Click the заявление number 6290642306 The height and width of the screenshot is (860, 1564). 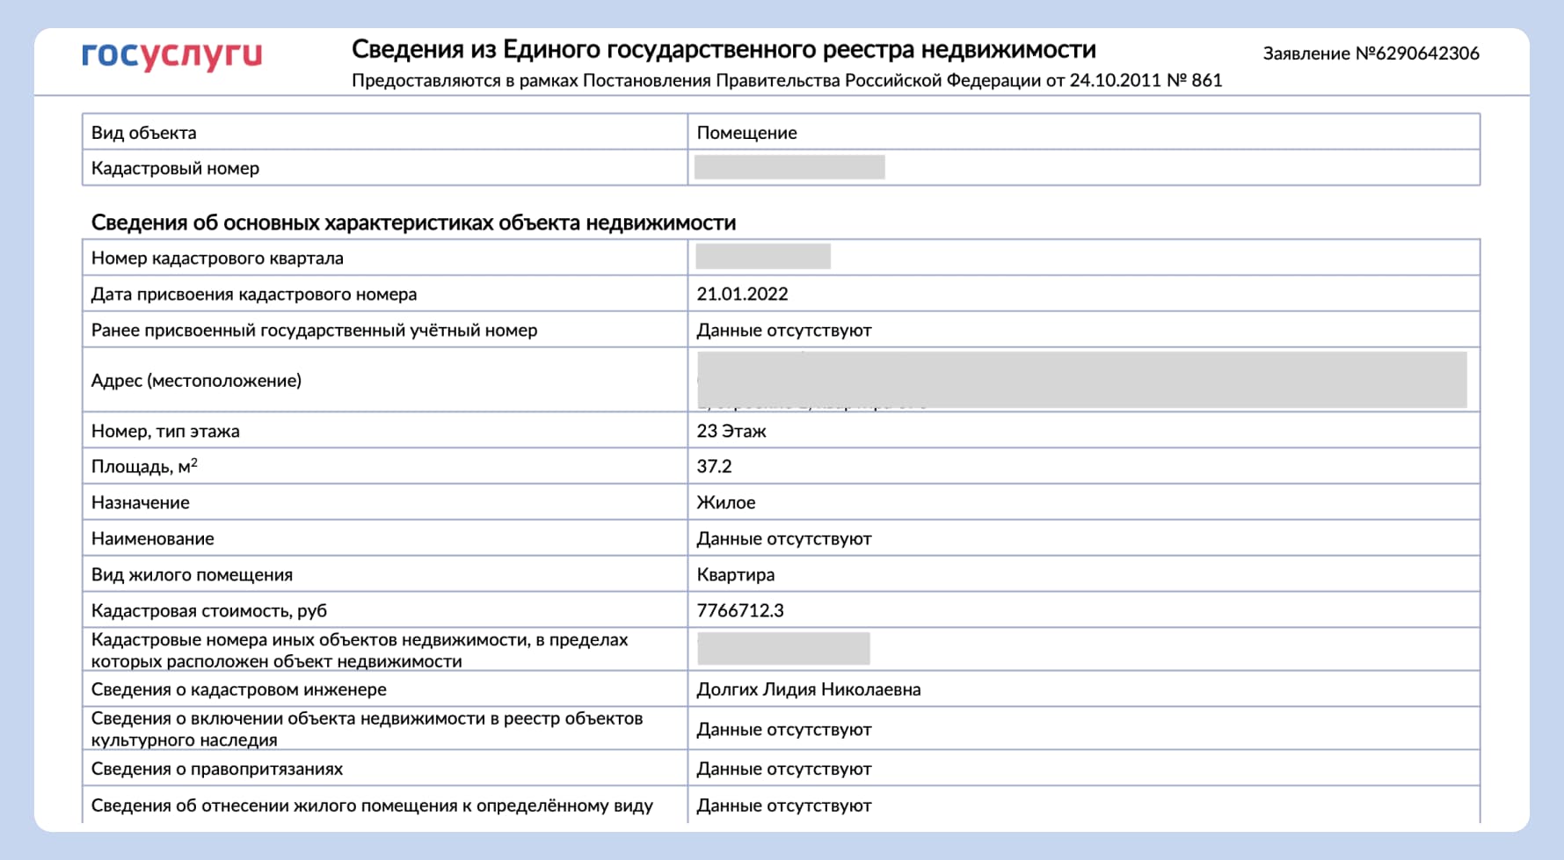[x=1371, y=53]
